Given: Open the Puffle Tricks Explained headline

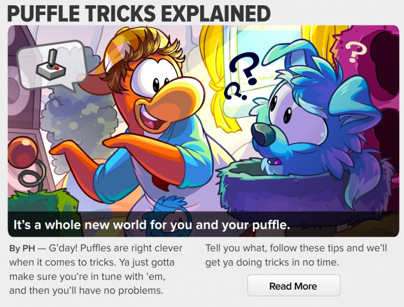Looking at the screenshot, I should tap(139, 13).
